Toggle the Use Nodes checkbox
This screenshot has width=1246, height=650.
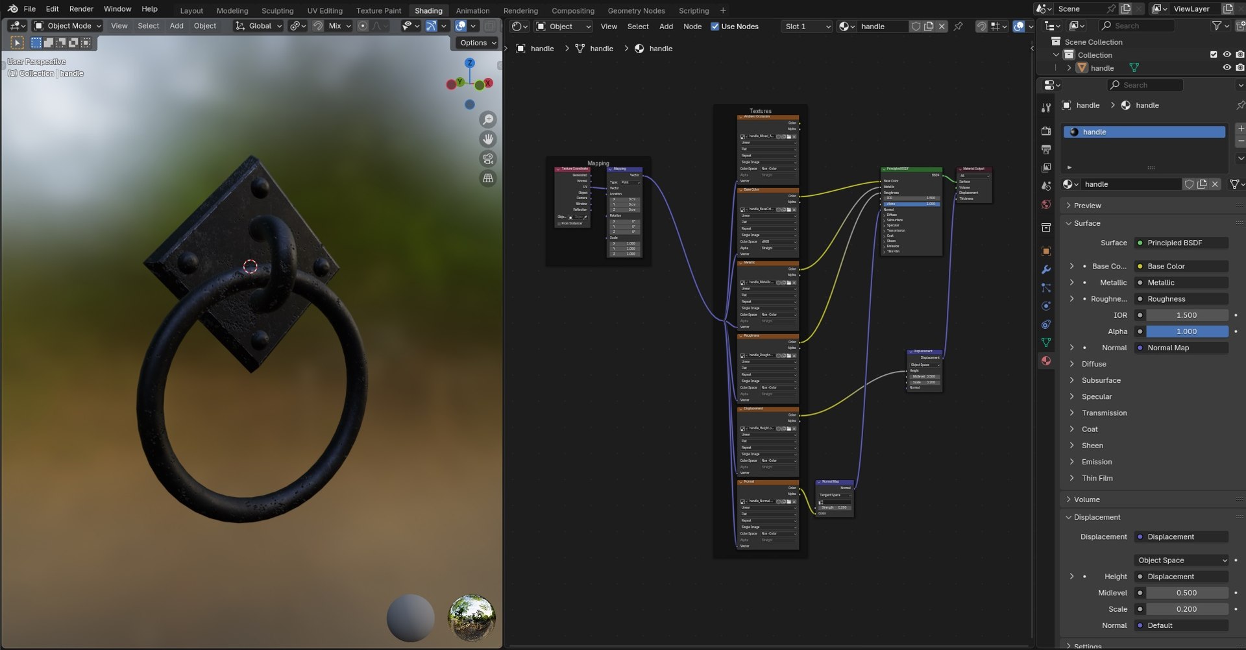pos(715,27)
